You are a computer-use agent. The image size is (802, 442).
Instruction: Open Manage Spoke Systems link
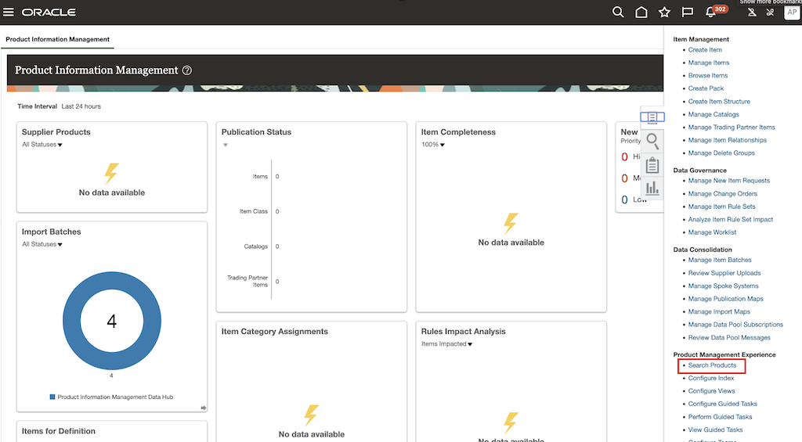point(723,286)
